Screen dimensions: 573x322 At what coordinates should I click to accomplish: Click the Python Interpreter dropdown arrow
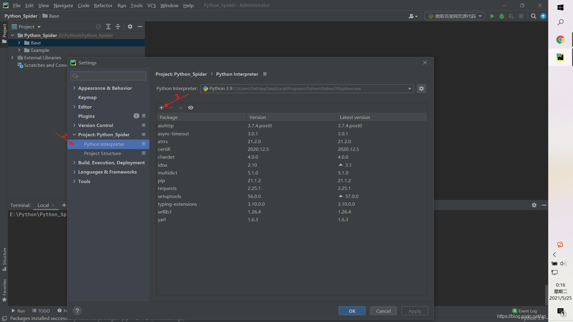click(409, 89)
